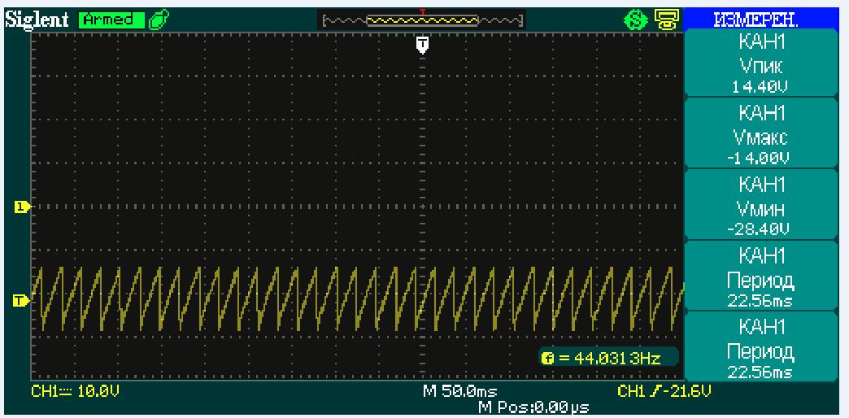Click the CH1 10.0V scale readout

point(75,391)
